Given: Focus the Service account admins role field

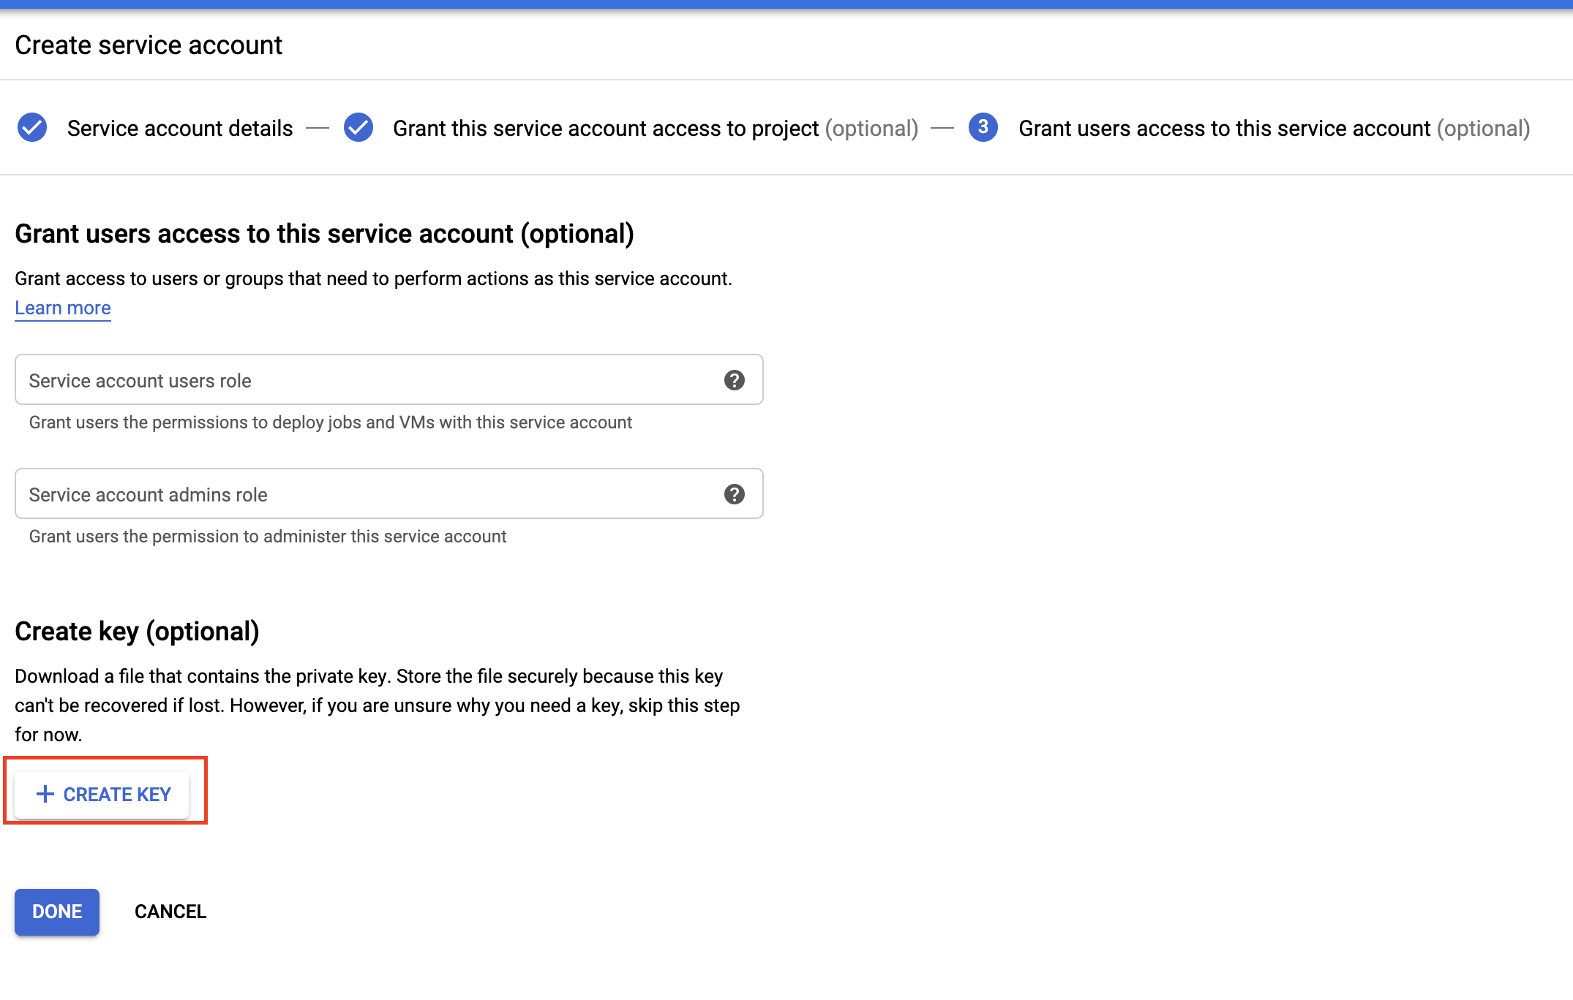Looking at the screenshot, I should point(366,494).
